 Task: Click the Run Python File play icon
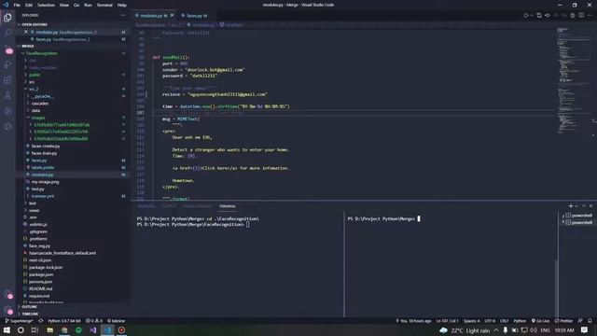(526, 16)
